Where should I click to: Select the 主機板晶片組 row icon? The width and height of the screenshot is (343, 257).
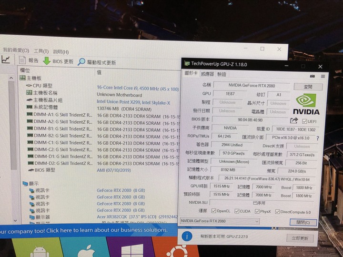30,100
